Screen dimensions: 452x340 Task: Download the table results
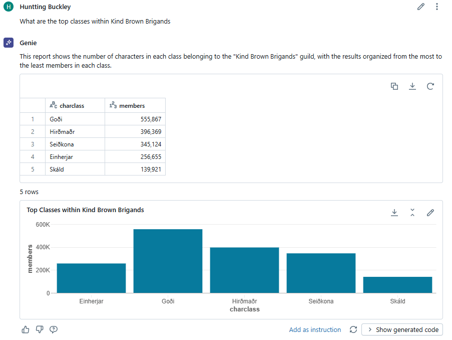point(412,86)
